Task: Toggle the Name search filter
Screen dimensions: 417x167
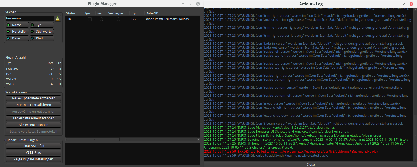Action: point(17,25)
